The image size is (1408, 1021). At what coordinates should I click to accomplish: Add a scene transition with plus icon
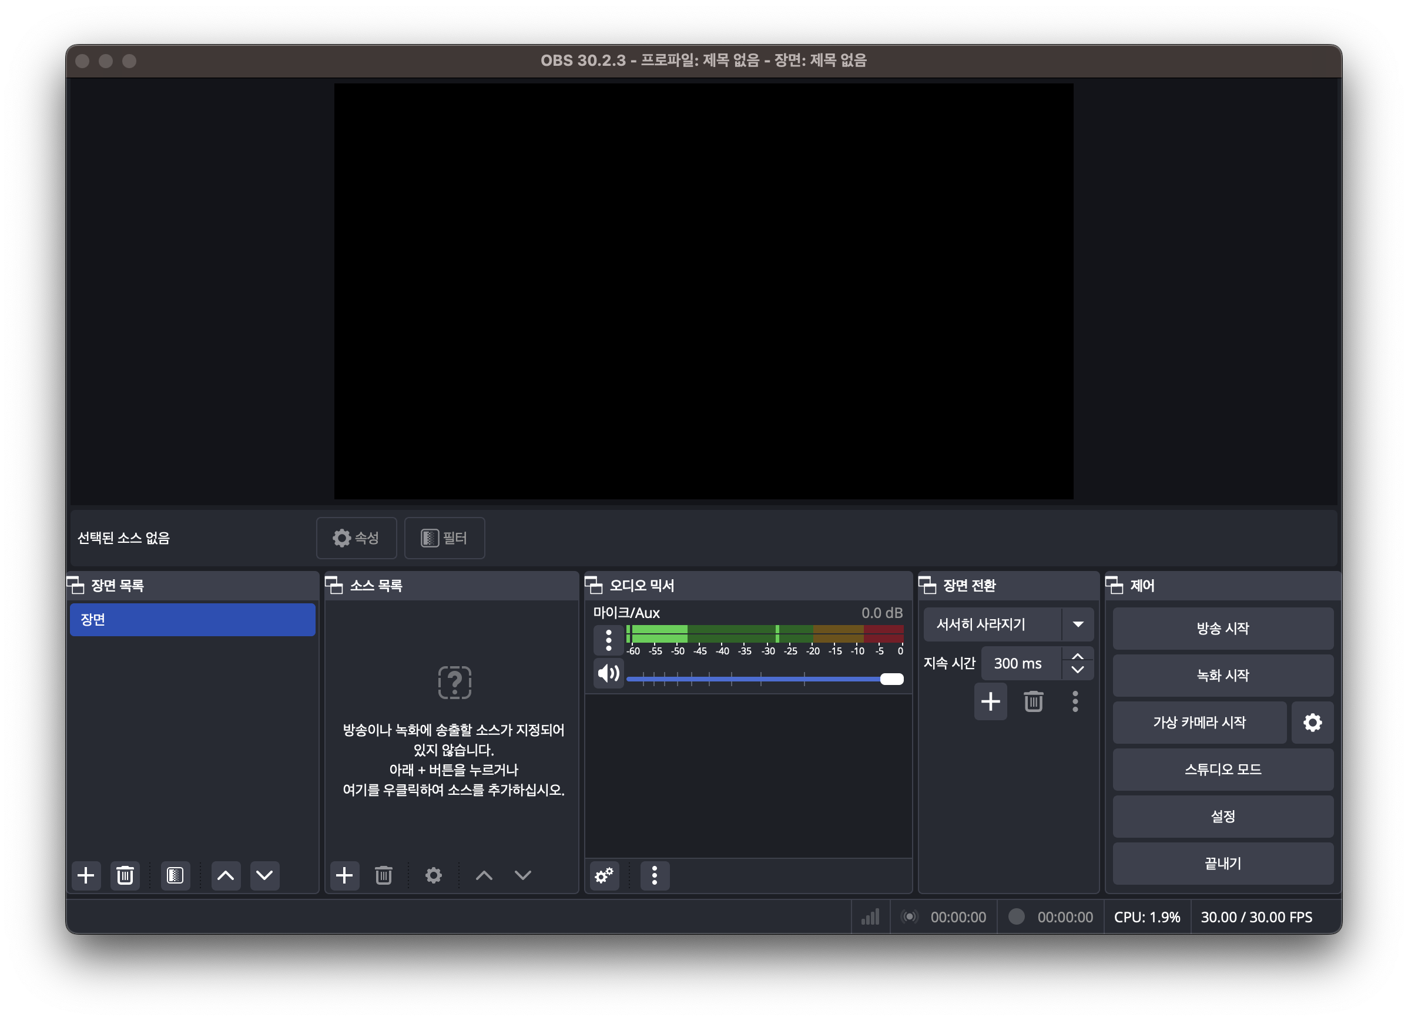pos(990,701)
